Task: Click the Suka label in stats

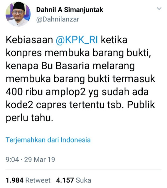Action: pos(83,180)
